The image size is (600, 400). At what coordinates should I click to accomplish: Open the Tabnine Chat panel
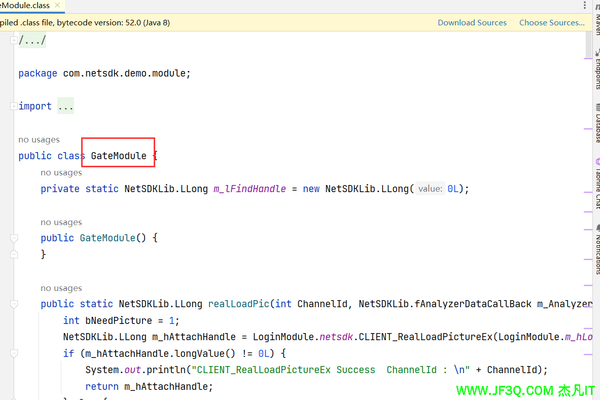(x=597, y=184)
